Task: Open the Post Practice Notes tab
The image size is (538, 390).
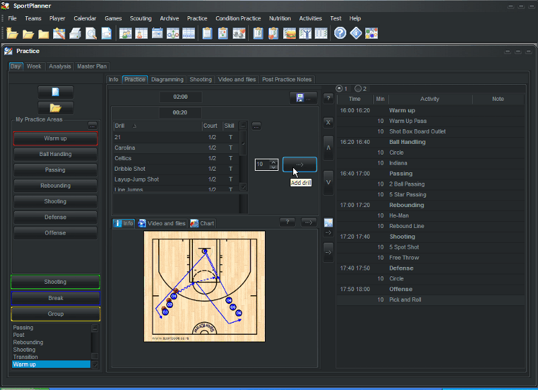Action: coord(287,79)
